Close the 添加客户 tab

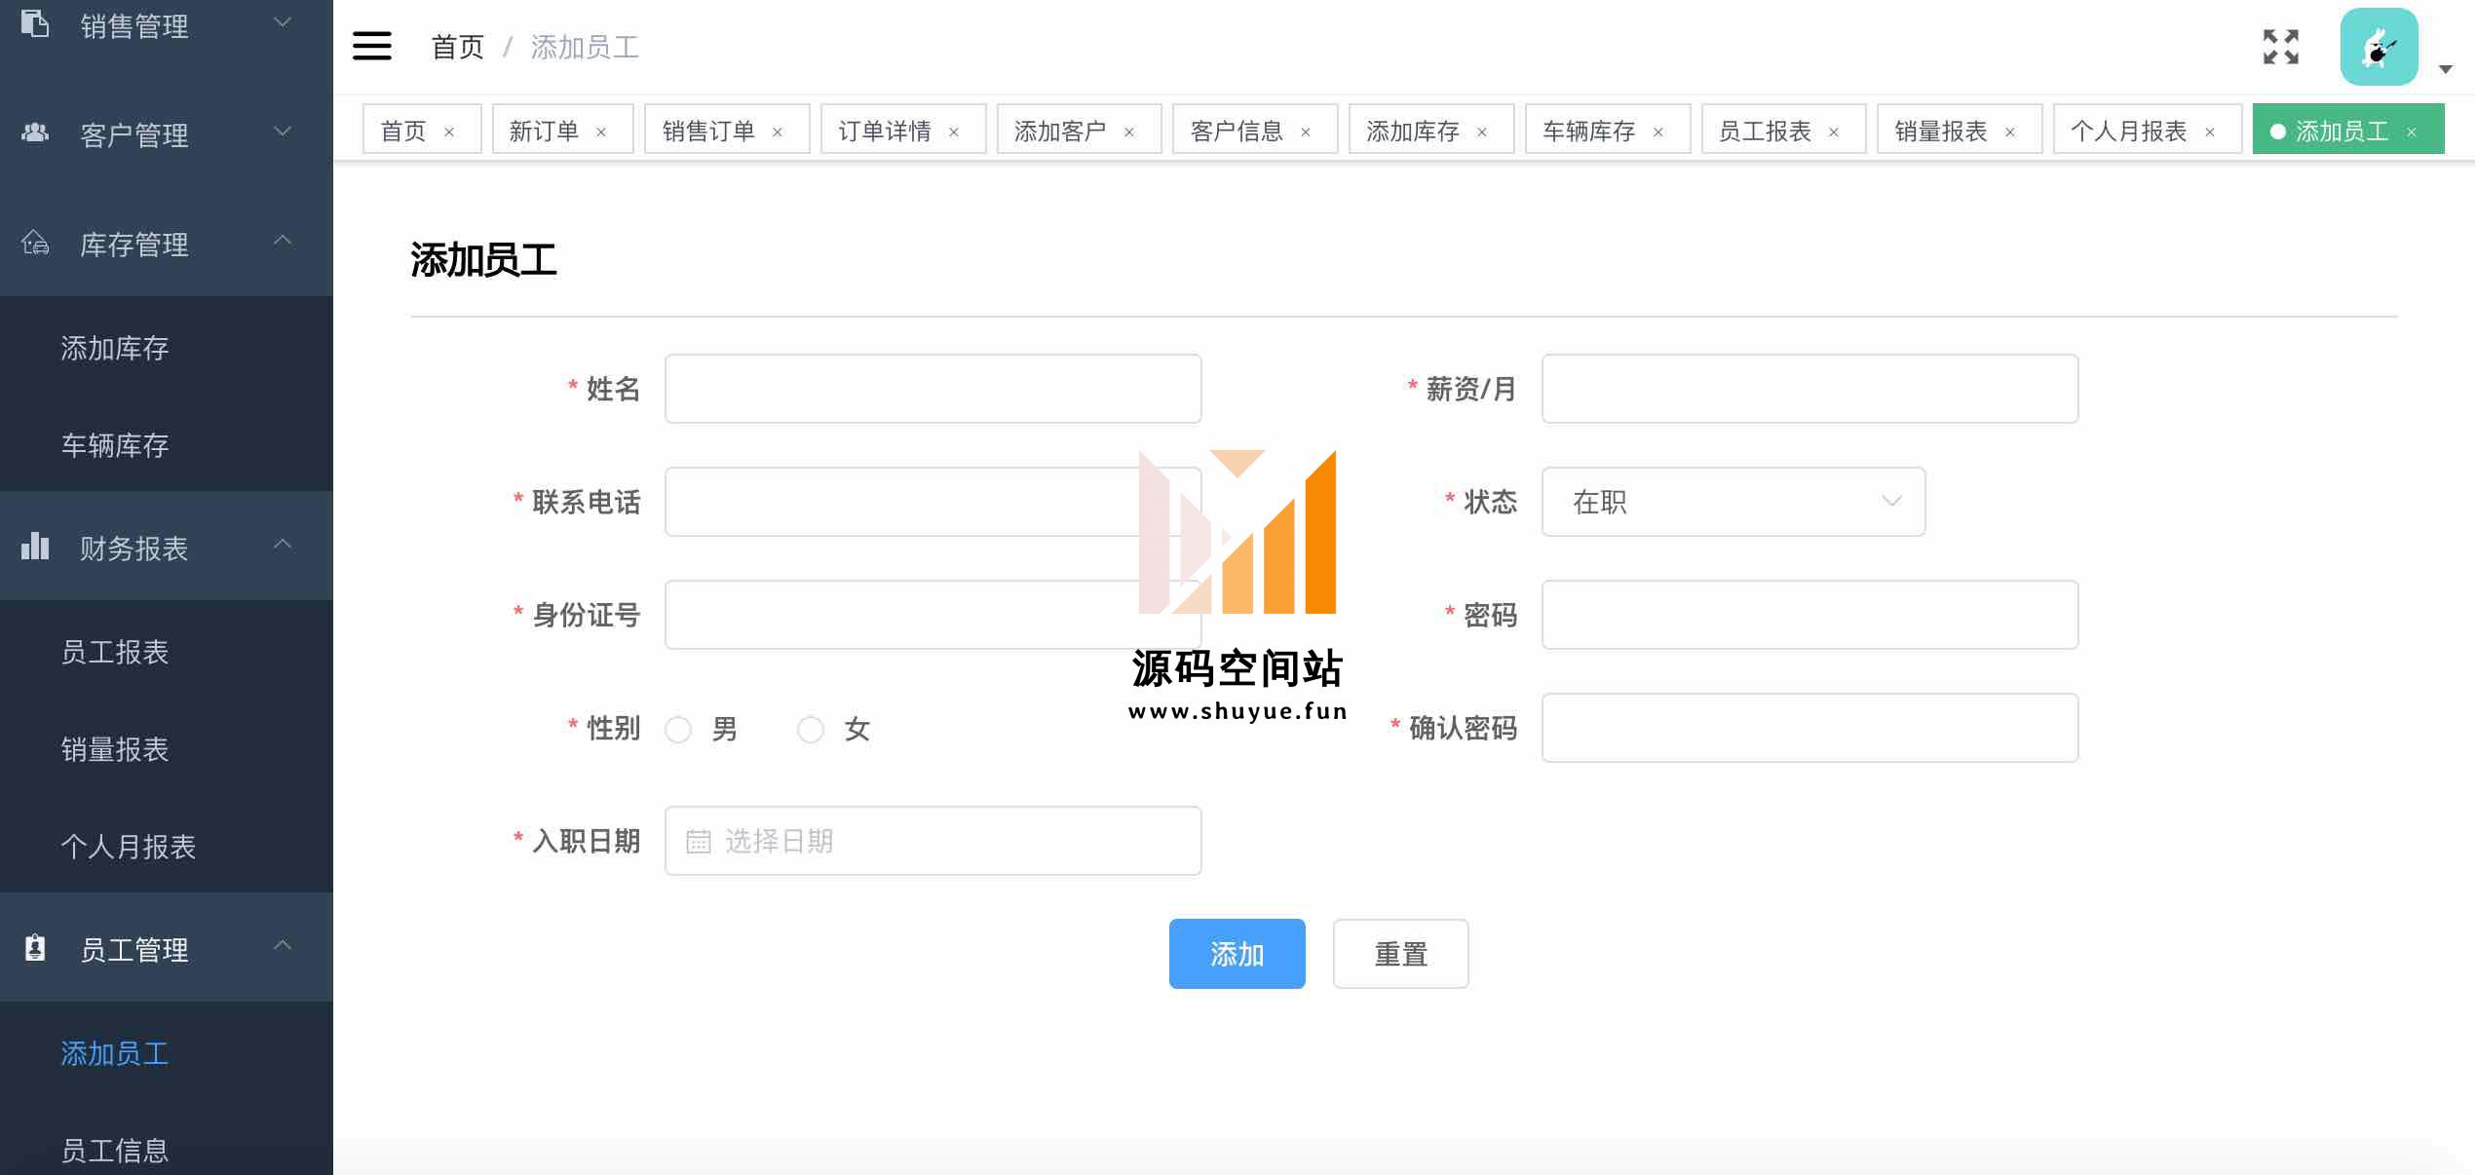pos(1129,132)
